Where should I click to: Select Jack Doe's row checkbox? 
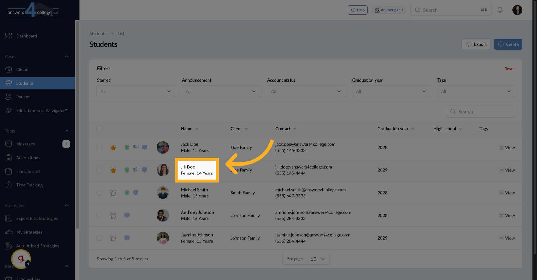pos(99,147)
